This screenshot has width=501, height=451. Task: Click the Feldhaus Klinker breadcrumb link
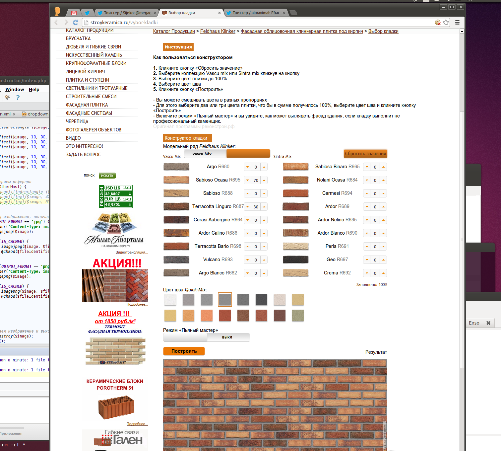(x=218, y=31)
